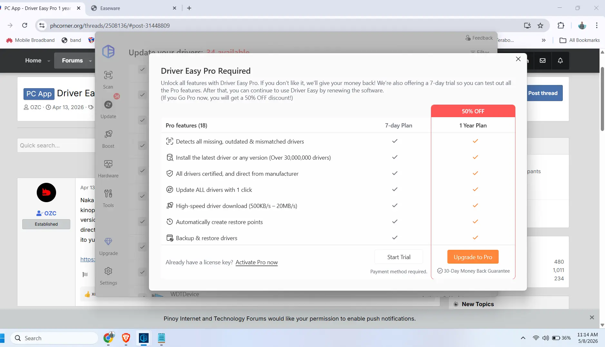The height and width of the screenshot is (347, 605).
Task: Expand hidden bookmarks chevron
Action: (544, 40)
